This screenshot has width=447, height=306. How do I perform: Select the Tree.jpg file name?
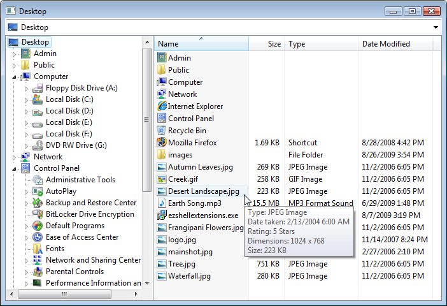(181, 264)
